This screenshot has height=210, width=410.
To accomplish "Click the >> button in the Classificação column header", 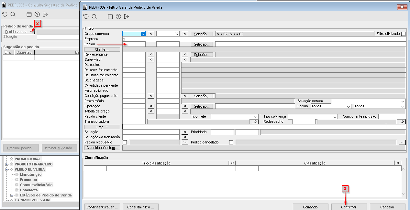I will point(398,163).
